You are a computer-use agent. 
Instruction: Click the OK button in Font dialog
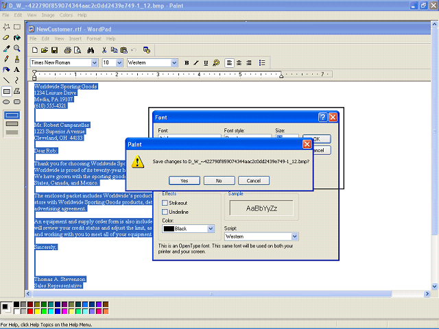[317, 139]
